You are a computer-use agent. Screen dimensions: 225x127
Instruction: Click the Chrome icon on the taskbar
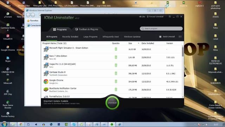(x=21, y=125)
